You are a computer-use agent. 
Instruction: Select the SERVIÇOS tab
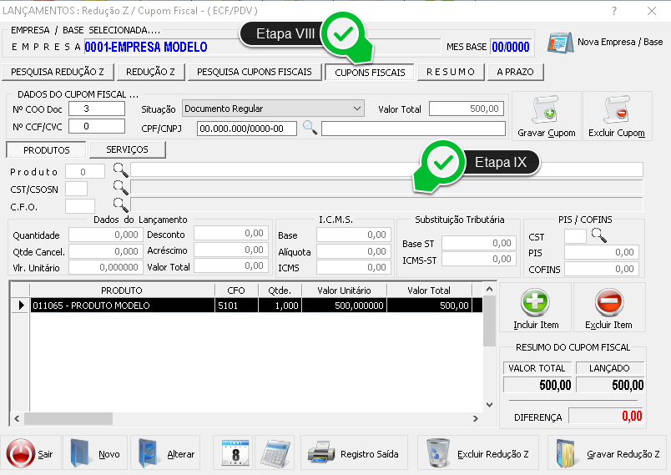(128, 149)
